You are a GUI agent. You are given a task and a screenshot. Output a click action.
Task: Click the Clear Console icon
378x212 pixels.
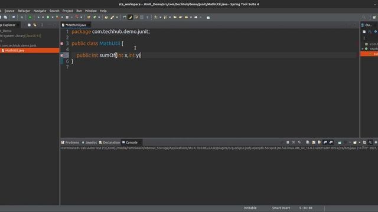pos(308,143)
